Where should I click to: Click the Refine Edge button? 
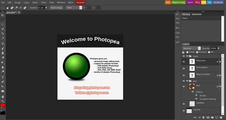click(x=56, y=8)
